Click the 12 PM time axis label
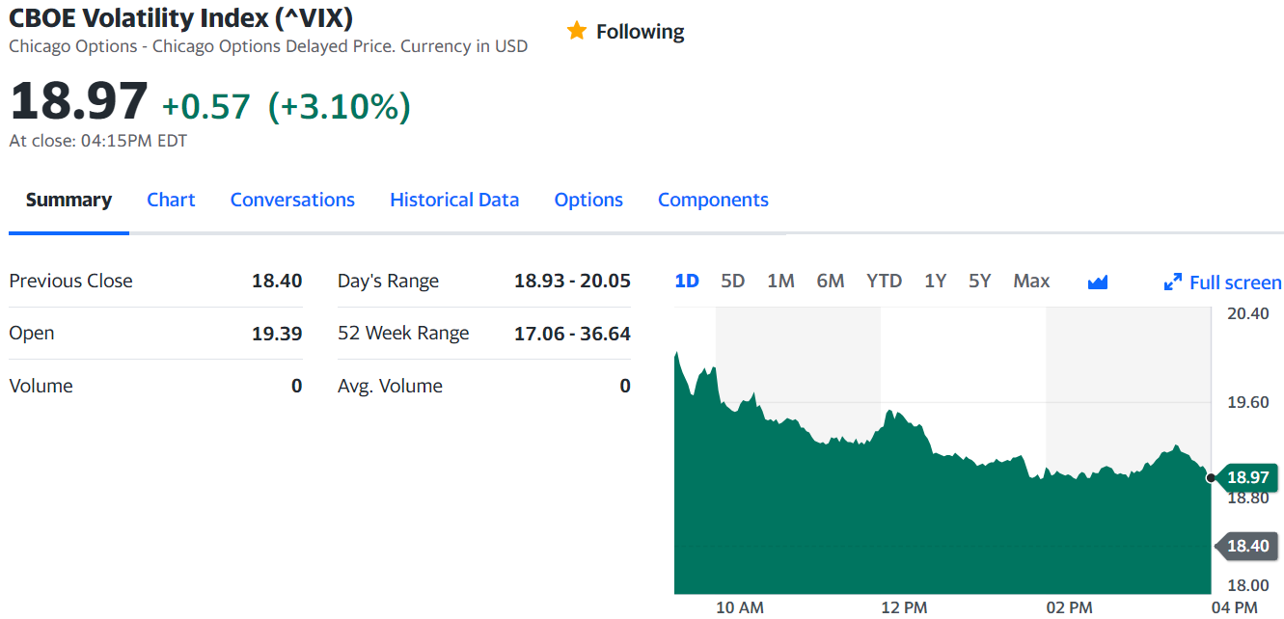 [904, 607]
